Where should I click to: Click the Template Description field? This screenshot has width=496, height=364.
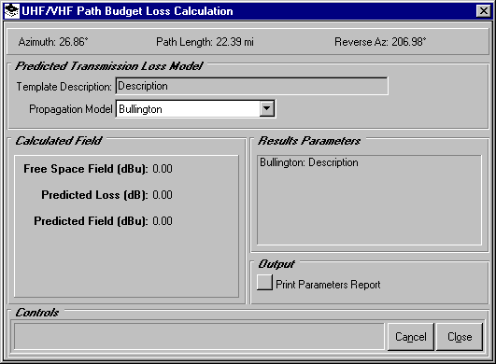click(x=252, y=86)
